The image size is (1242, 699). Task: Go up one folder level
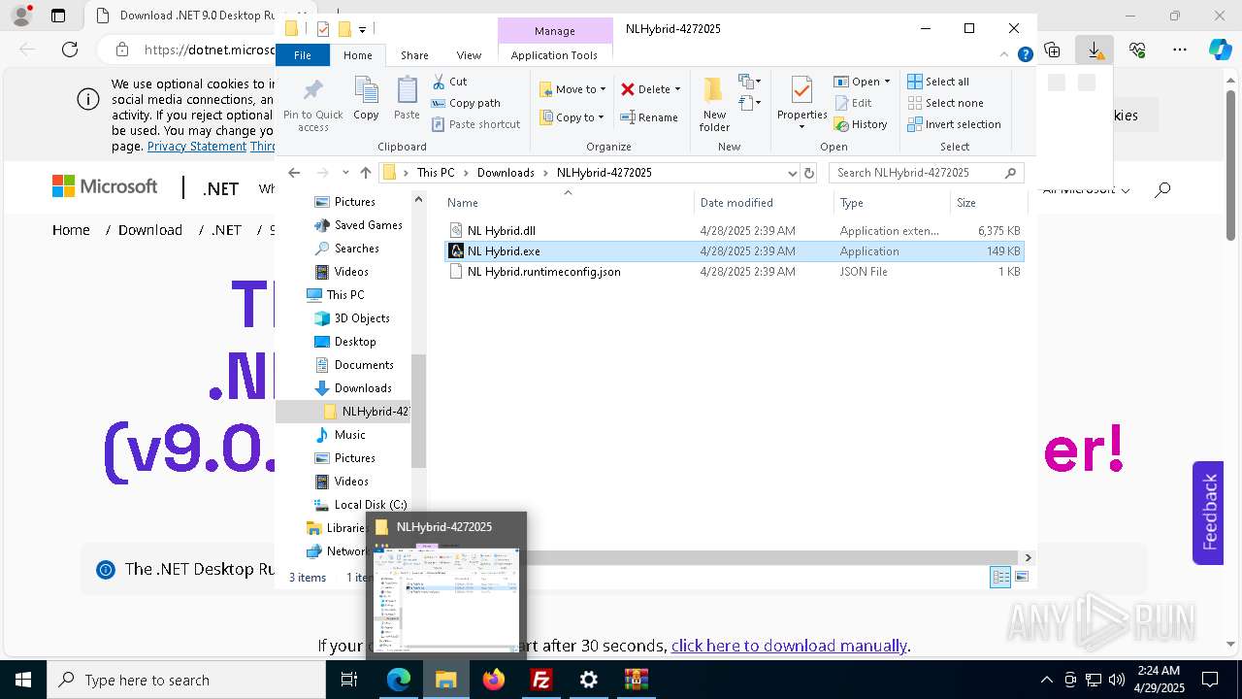[x=365, y=173]
